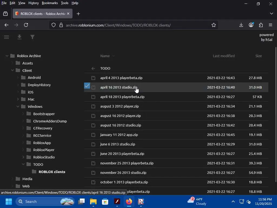Open the h5ai filter funnel icon
This screenshot has width=277, height=208.
pos(32,37)
